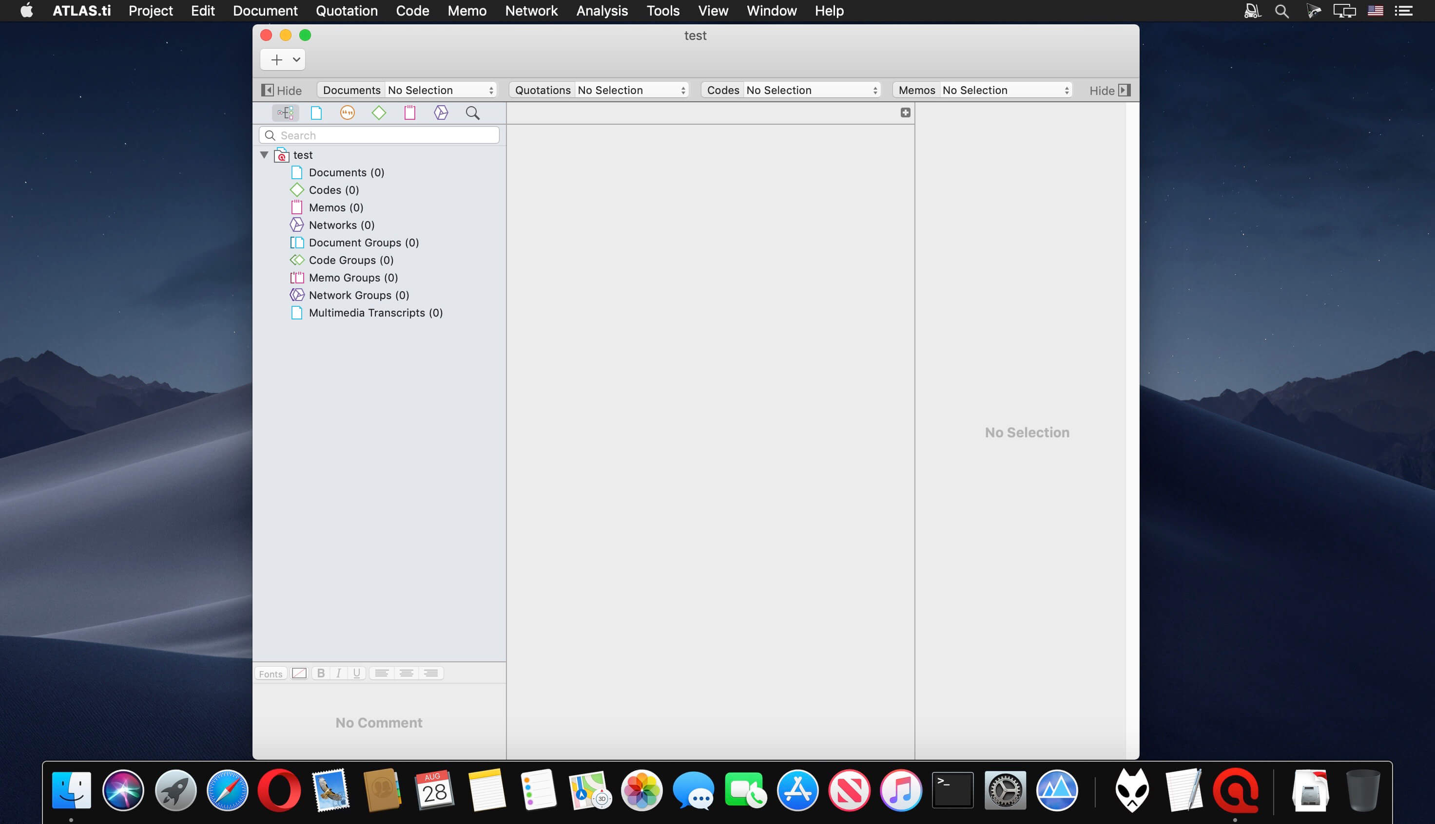Screen dimensions: 1435x824
Task: Click the orange Quotations icon
Action: [347, 112]
